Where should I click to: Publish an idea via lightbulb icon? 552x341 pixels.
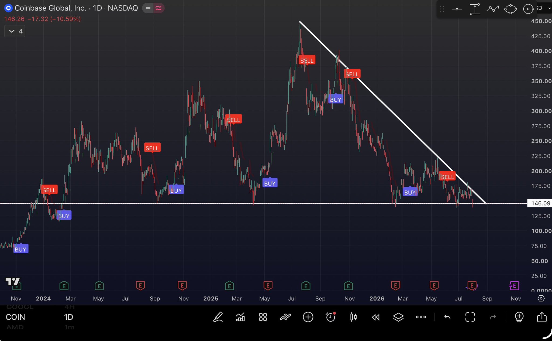[519, 317]
